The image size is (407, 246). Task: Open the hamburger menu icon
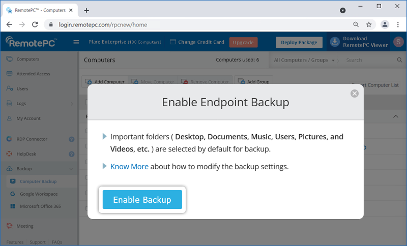coord(76,42)
